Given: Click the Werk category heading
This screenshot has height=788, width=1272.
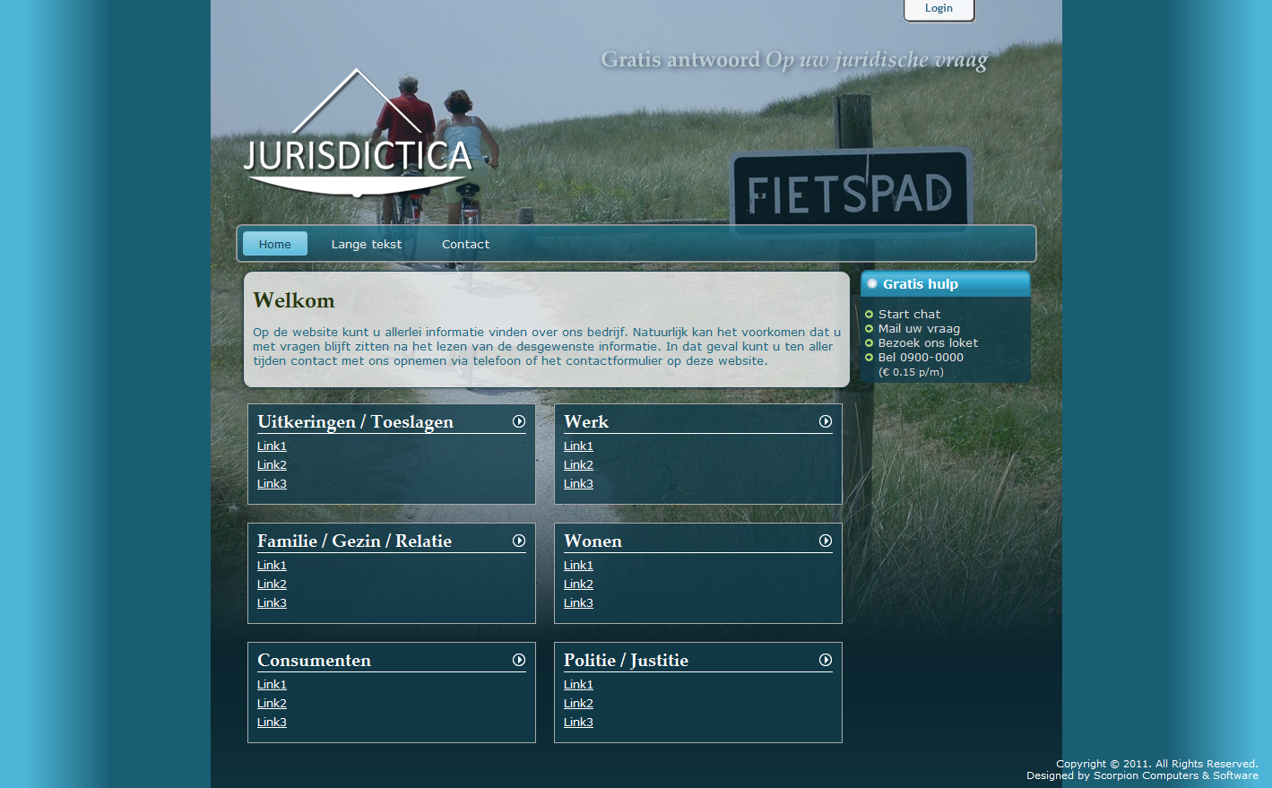Looking at the screenshot, I should click(x=586, y=421).
